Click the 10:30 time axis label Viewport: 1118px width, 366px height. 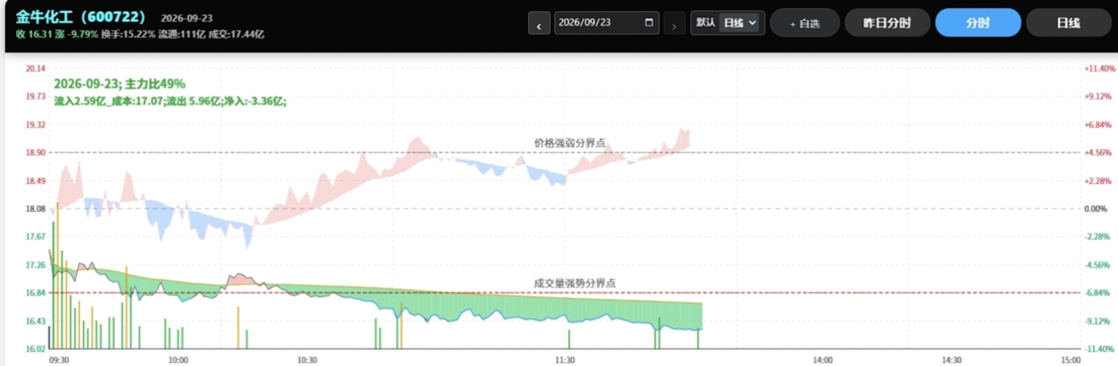coord(307,360)
